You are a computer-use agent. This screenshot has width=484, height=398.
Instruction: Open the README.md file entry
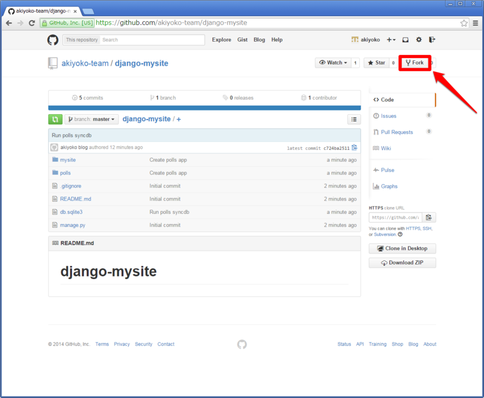click(76, 199)
